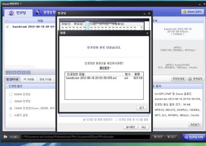Image resolution: width=206 pixels, height=146 pixels.
Task: Enable 인코딩 완료 후 시스템 종료 checkbox
Action: (117, 120)
